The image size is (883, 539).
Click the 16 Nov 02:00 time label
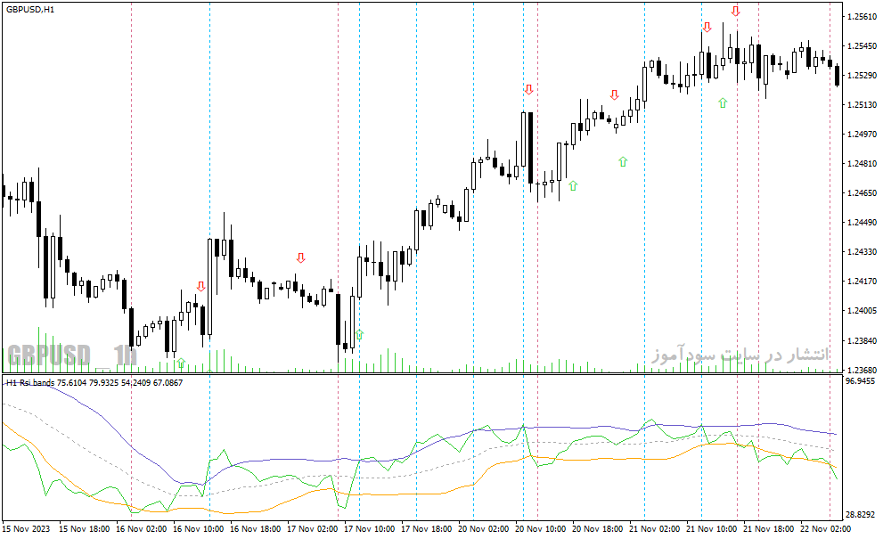point(142,529)
